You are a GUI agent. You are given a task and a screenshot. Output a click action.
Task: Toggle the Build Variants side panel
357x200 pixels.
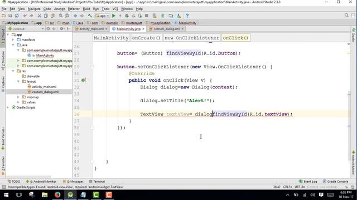point(3,138)
